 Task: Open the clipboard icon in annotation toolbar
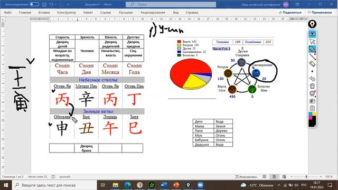[x=312, y=108]
